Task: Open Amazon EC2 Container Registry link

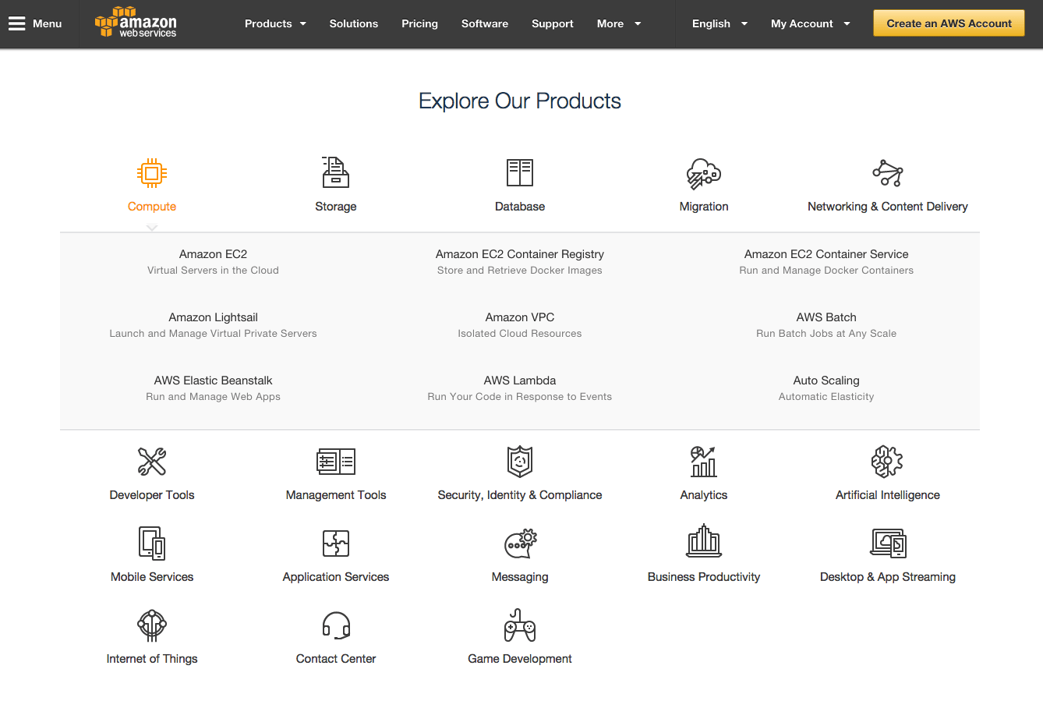Action: 520,254
